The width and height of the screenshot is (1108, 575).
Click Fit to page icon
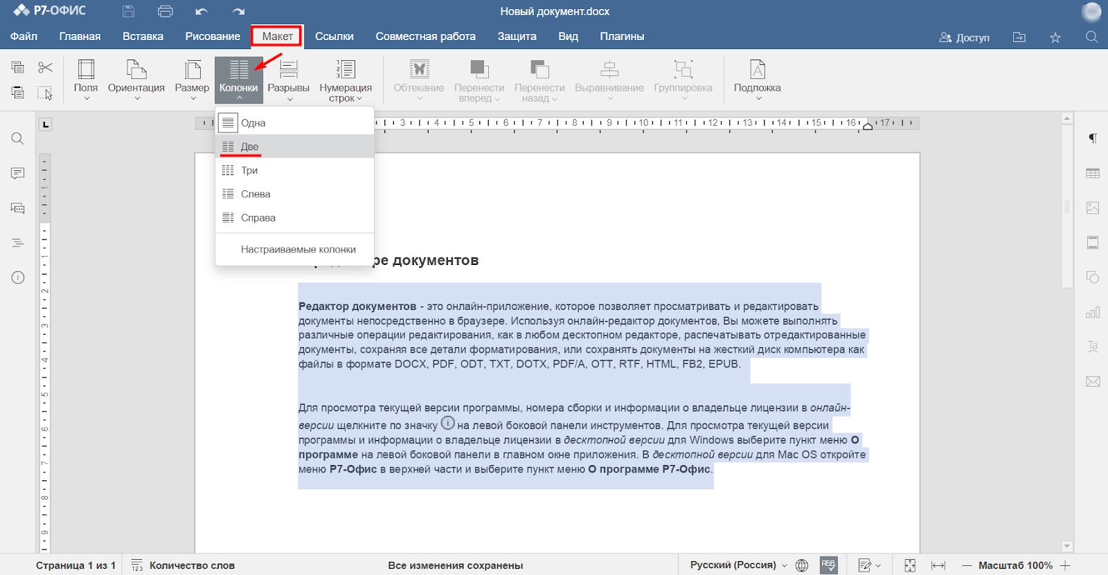click(x=910, y=565)
